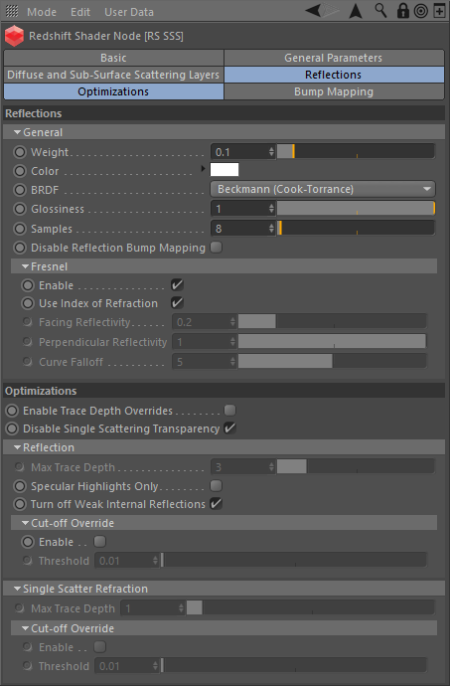The image size is (450, 686).
Task: Open Diffuse and Sub-Surface Scattering Layers tab
Action: [113, 75]
